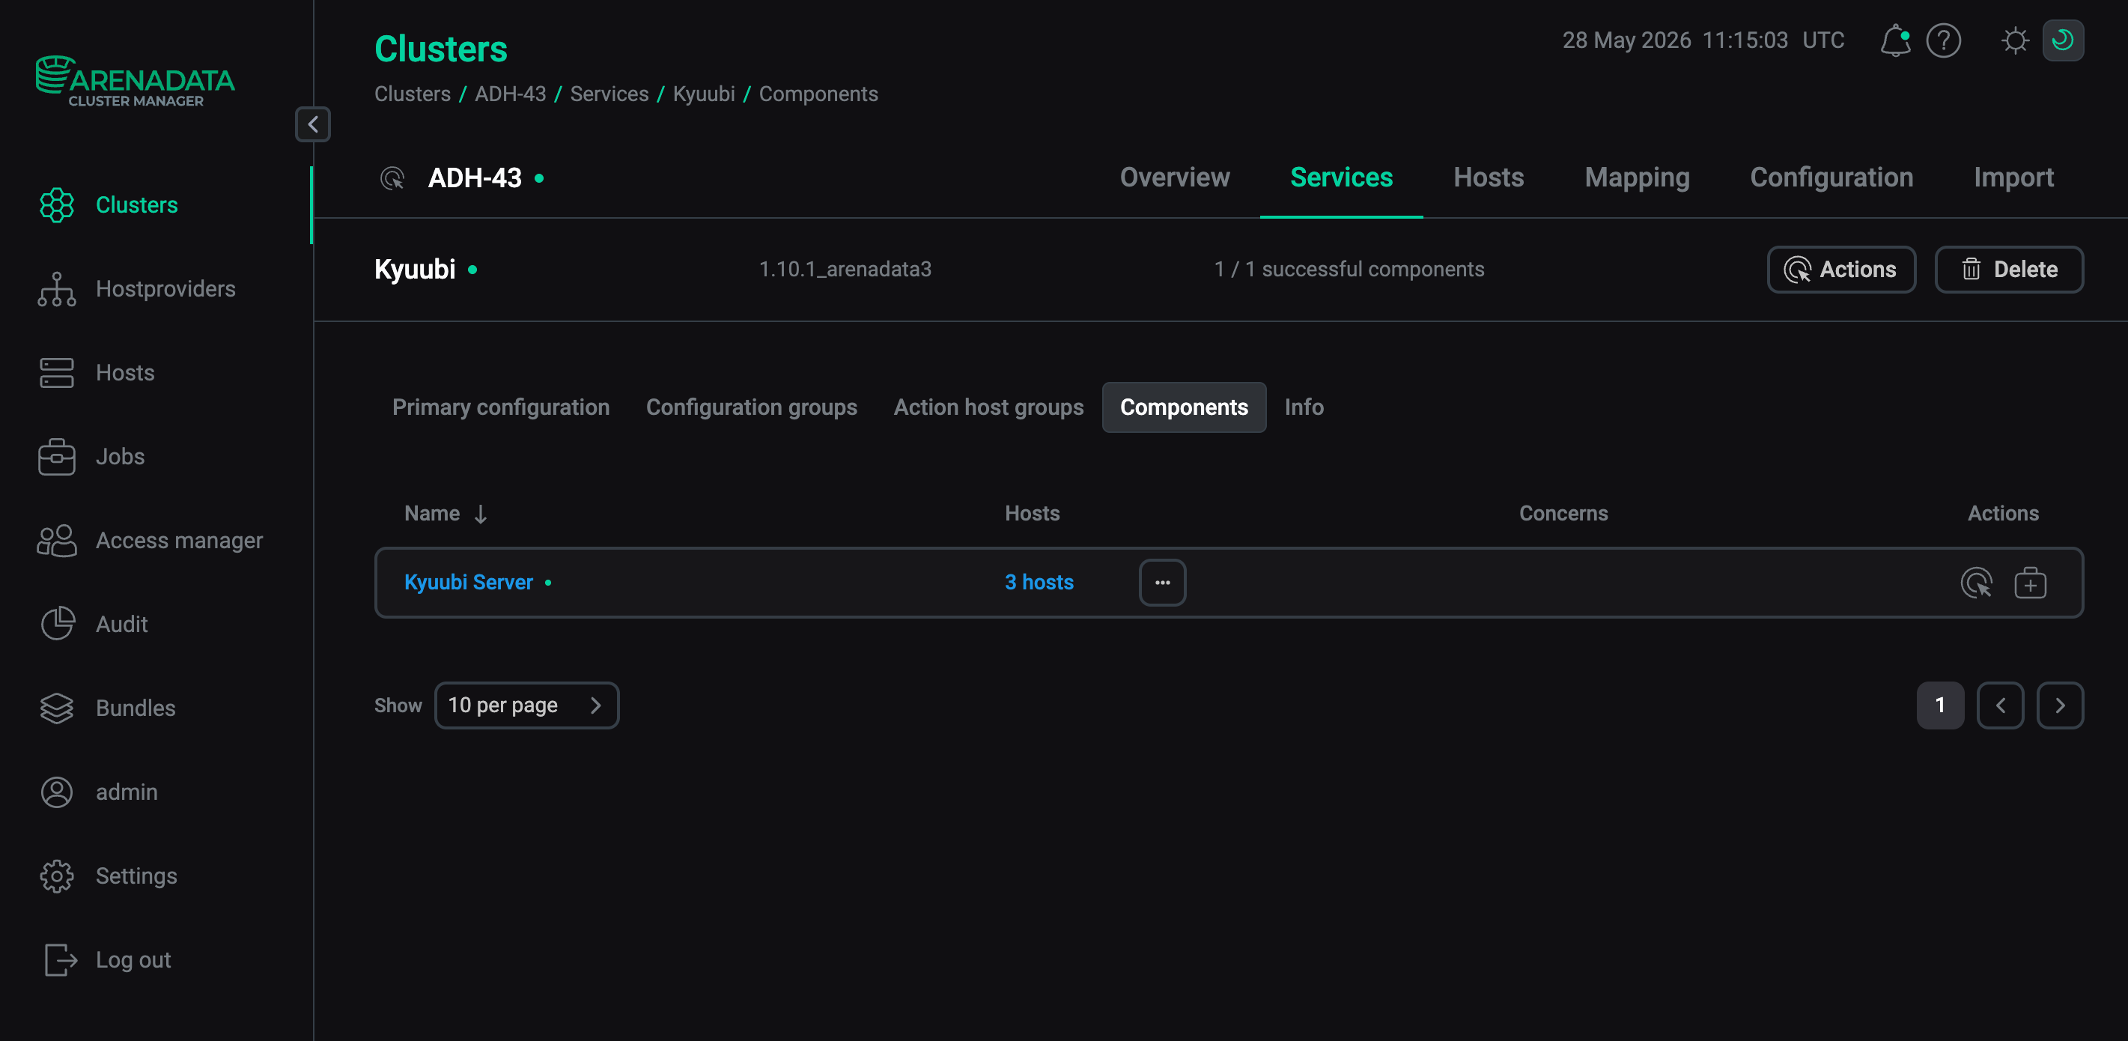
Task: Click the version text 1.10.1_arenadata3
Action: point(845,270)
